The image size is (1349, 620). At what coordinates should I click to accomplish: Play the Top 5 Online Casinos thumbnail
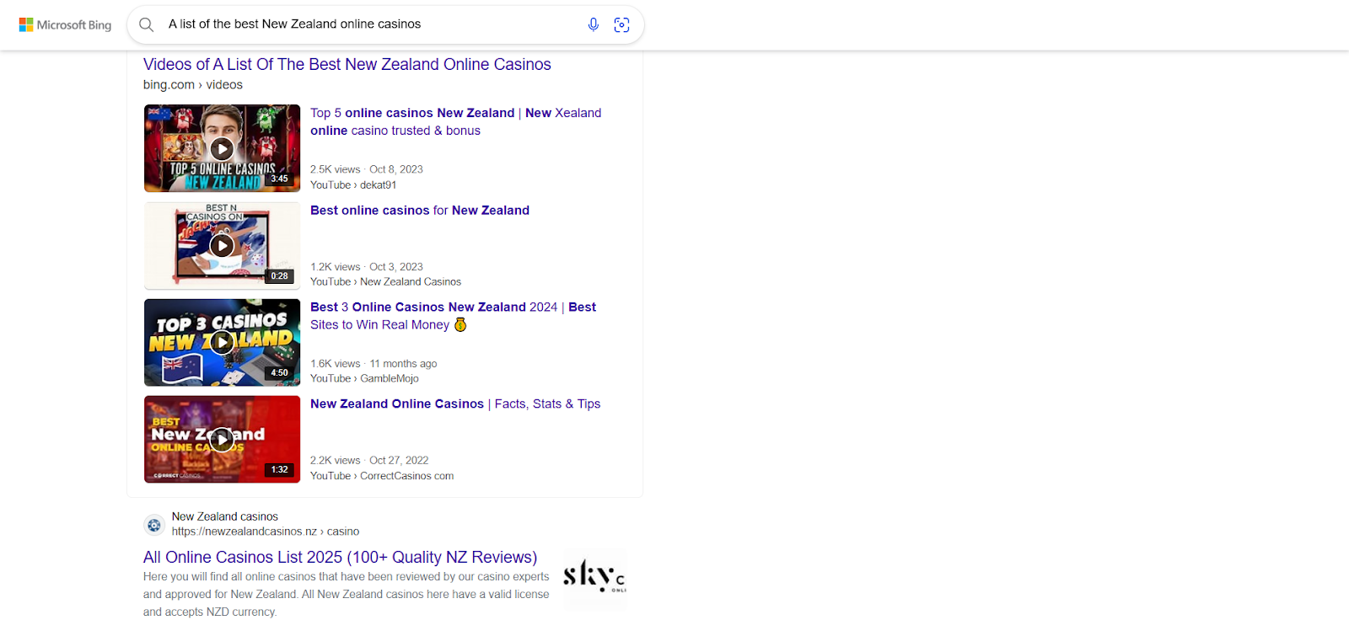tap(222, 148)
